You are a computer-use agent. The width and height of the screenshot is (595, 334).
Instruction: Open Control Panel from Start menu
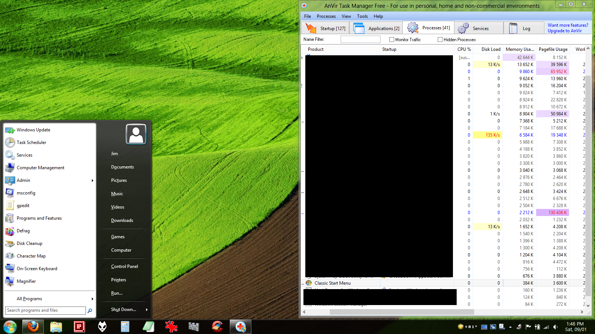click(x=125, y=266)
